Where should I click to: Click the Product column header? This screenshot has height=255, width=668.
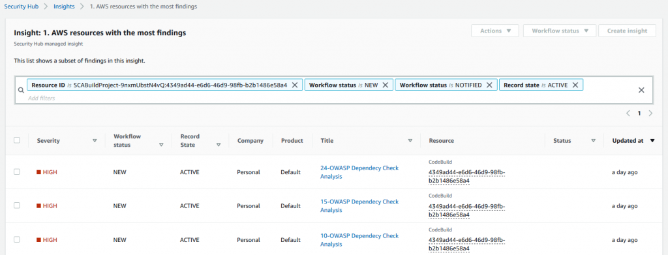pos(292,140)
